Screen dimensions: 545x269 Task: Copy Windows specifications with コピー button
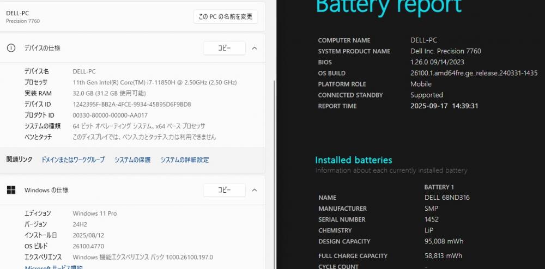tap(224, 190)
